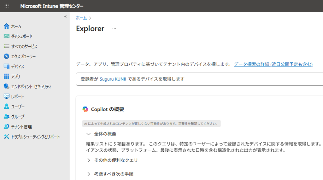Click the Copilot logo icon
This screenshot has height=180, width=323.
(85, 109)
